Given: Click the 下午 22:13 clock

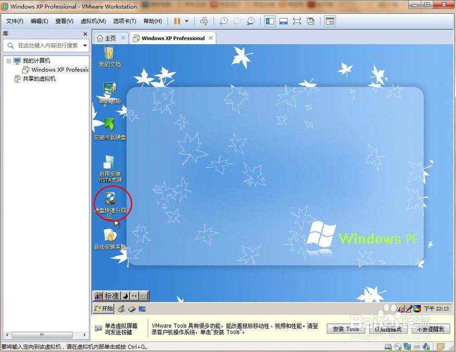Looking at the screenshot, I should coord(436,309).
